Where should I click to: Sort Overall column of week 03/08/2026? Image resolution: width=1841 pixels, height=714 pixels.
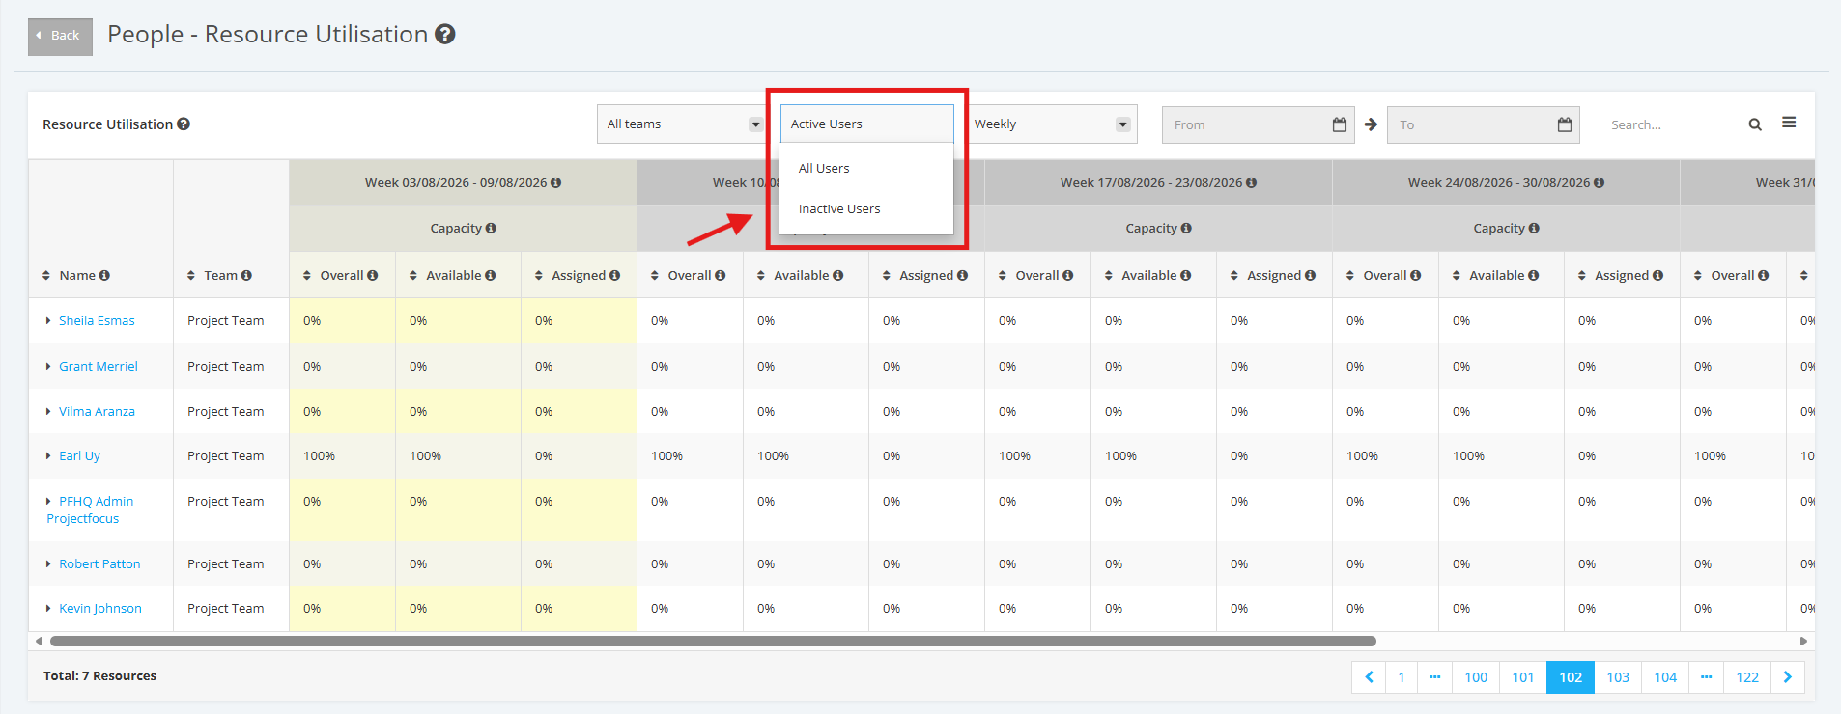(307, 276)
